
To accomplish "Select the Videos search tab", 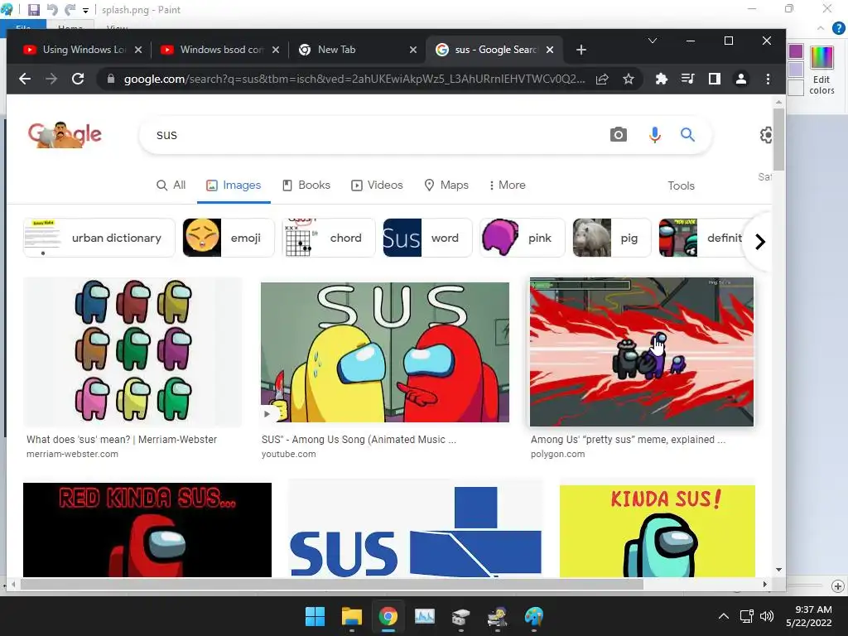I will (377, 185).
